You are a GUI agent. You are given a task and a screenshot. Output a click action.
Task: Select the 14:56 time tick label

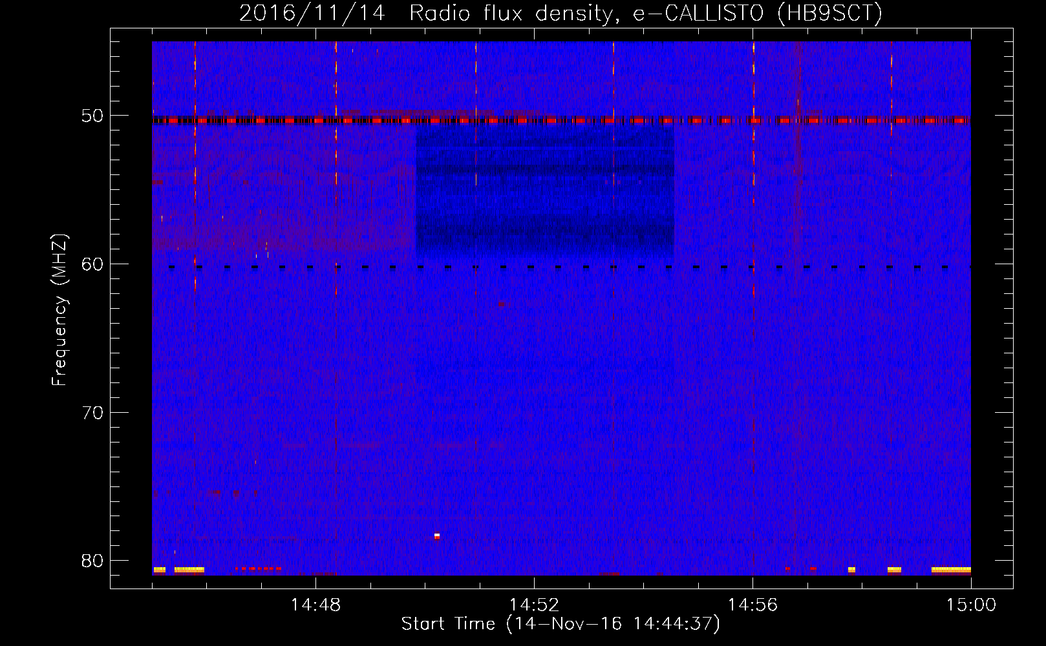click(x=753, y=605)
